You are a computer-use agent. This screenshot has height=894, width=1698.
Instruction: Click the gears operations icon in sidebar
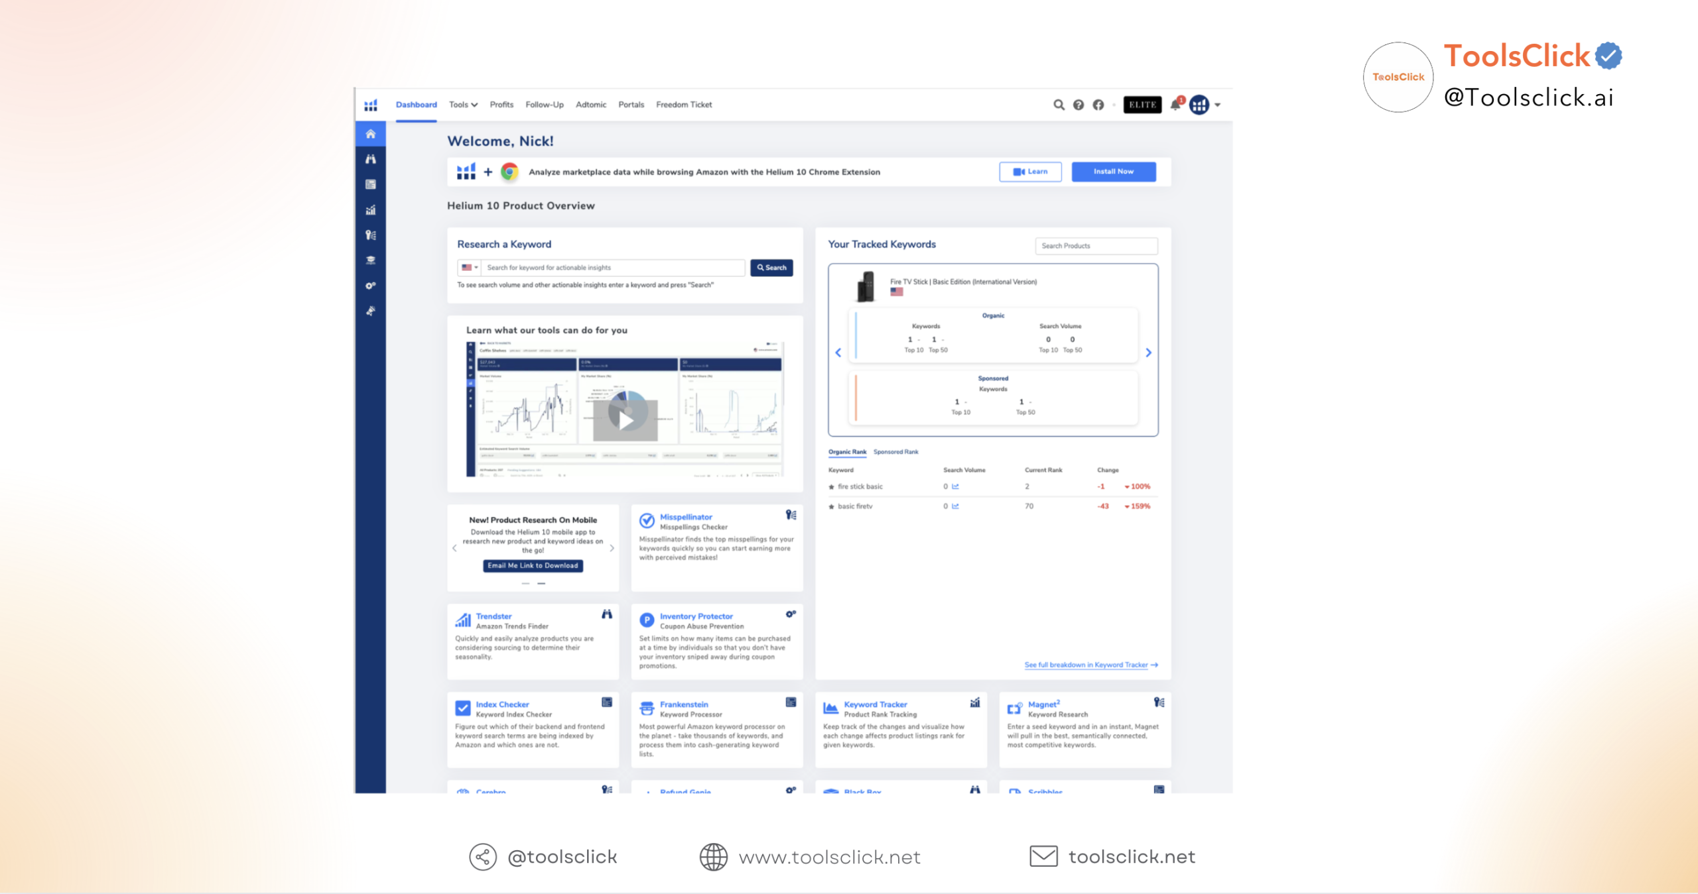[370, 286]
